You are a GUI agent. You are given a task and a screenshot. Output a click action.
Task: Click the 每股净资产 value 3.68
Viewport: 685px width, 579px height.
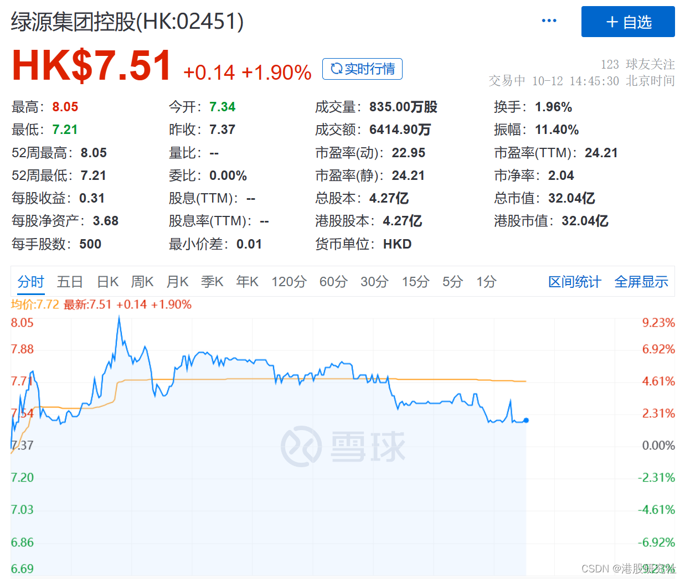pyautogui.click(x=106, y=221)
